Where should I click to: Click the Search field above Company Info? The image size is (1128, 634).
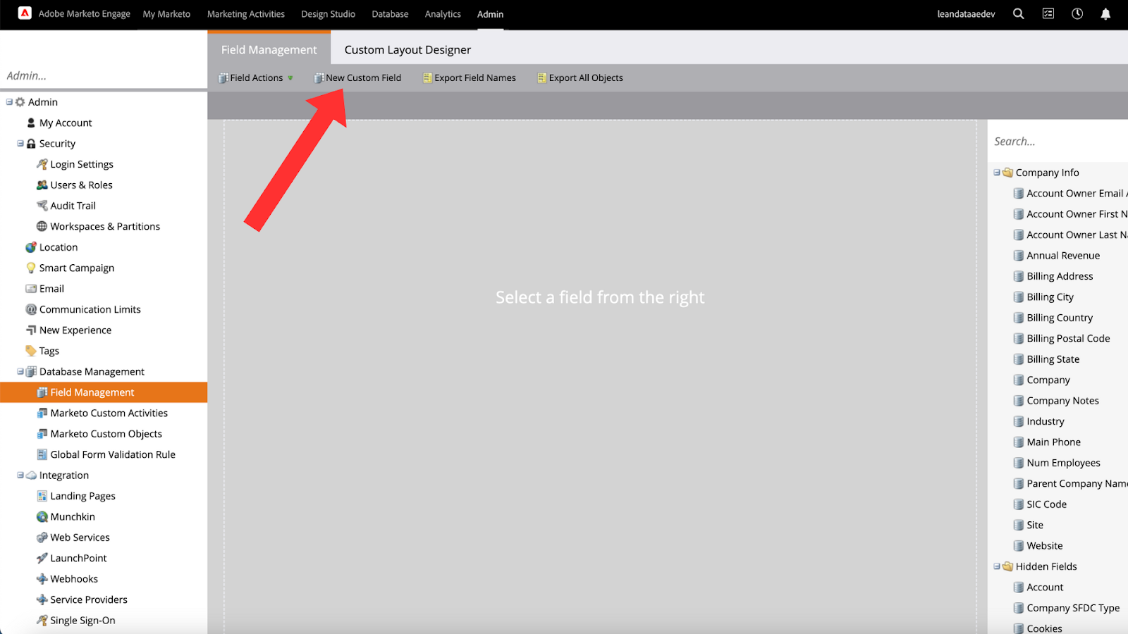tap(1050, 141)
